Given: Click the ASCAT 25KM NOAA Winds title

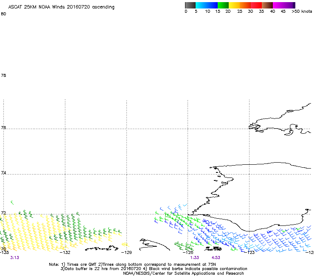Looking at the screenshot, I should click(x=61, y=7).
